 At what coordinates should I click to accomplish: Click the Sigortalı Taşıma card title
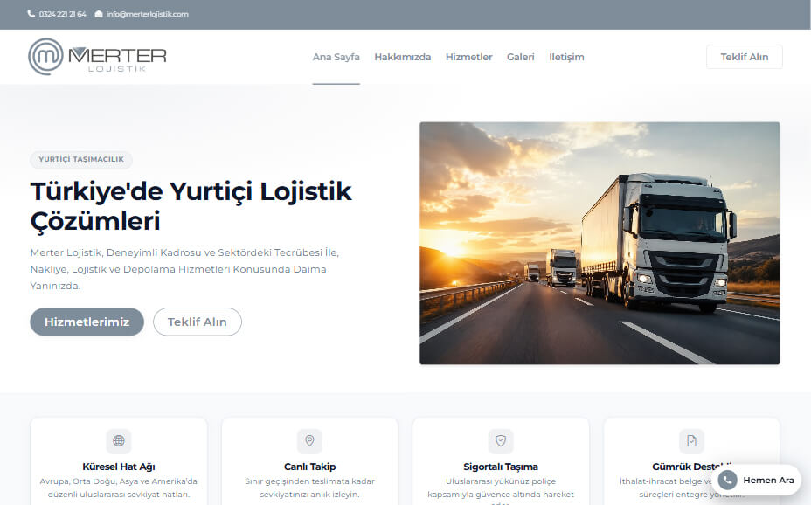click(x=501, y=467)
